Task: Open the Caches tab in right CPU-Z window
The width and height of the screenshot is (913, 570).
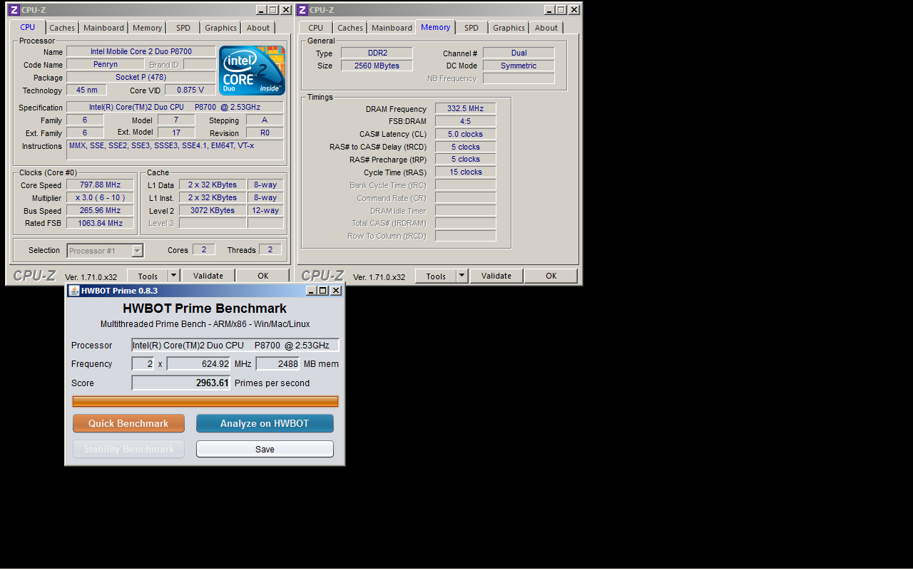Action: (x=350, y=28)
